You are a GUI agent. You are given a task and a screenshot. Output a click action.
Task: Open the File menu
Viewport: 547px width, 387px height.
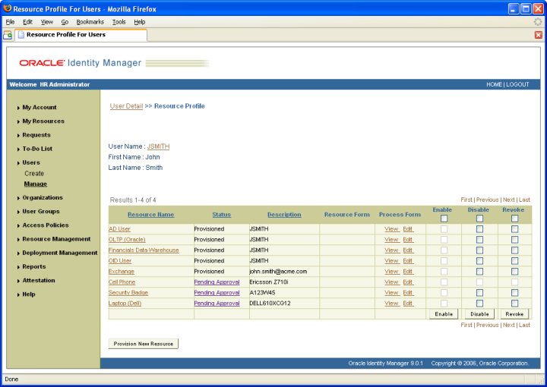tap(10, 22)
